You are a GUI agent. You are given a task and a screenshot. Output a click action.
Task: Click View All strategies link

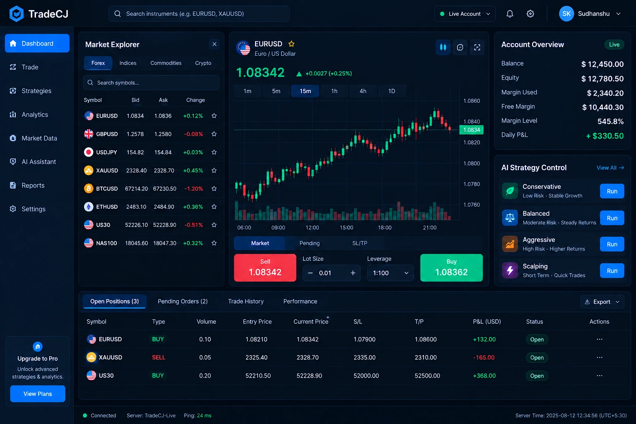610,168
